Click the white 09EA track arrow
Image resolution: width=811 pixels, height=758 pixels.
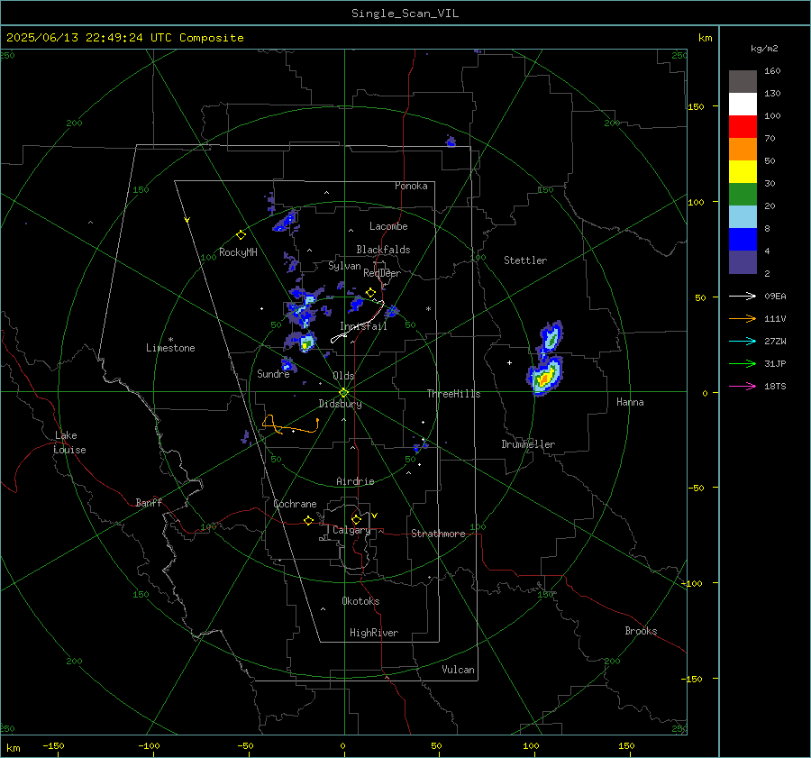click(x=743, y=296)
